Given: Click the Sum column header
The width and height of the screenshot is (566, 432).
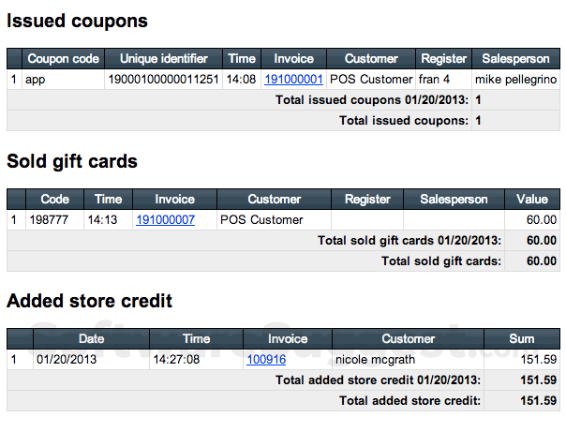Looking at the screenshot, I should pos(521,339).
